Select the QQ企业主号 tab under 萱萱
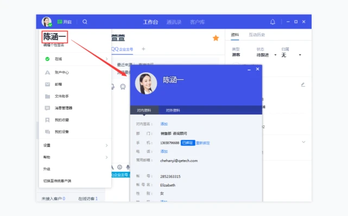348x216 pixels. click(122, 49)
